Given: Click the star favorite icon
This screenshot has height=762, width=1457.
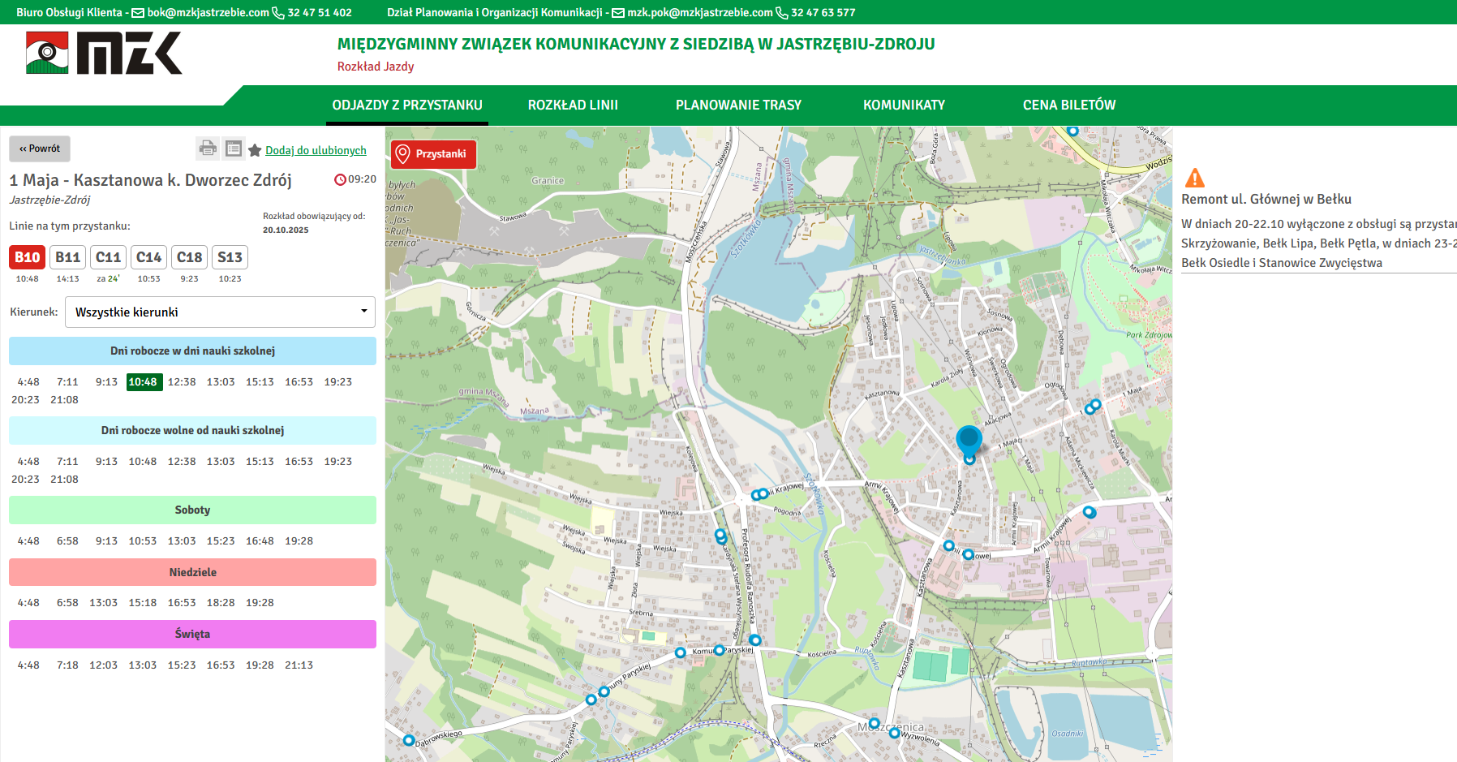Looking at the screenshot, I should pos(255,150).
